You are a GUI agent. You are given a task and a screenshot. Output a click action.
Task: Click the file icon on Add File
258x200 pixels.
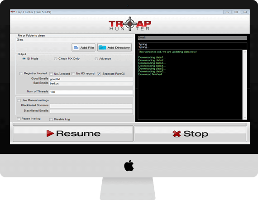click(76, 48)
